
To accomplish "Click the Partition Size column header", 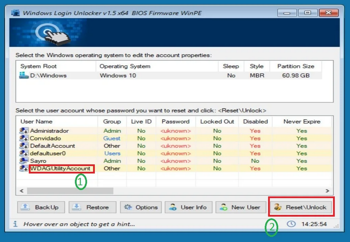I will tap(296, 66).
